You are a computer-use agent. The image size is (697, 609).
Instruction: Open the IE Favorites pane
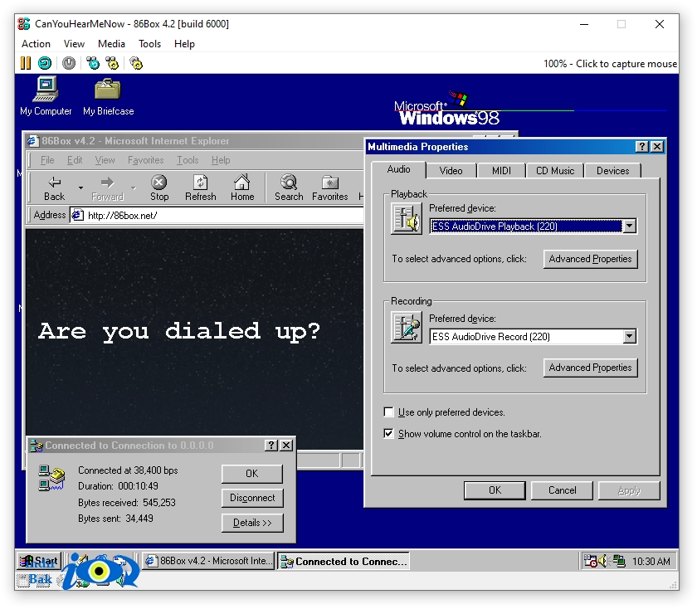tap(330, 188)
